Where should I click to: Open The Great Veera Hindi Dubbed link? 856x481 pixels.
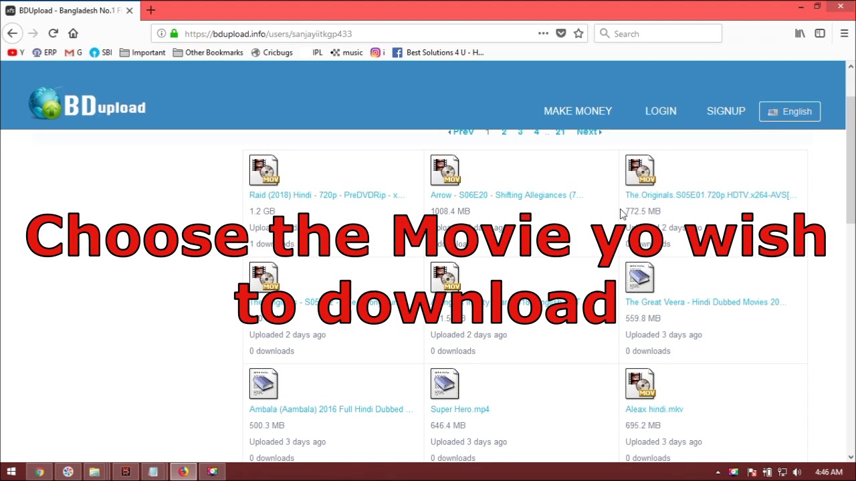(x=706, y=302)
